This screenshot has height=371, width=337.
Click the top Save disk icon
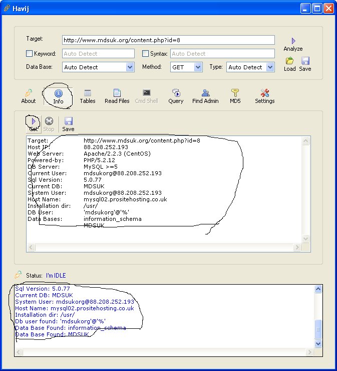pos(305,61)
